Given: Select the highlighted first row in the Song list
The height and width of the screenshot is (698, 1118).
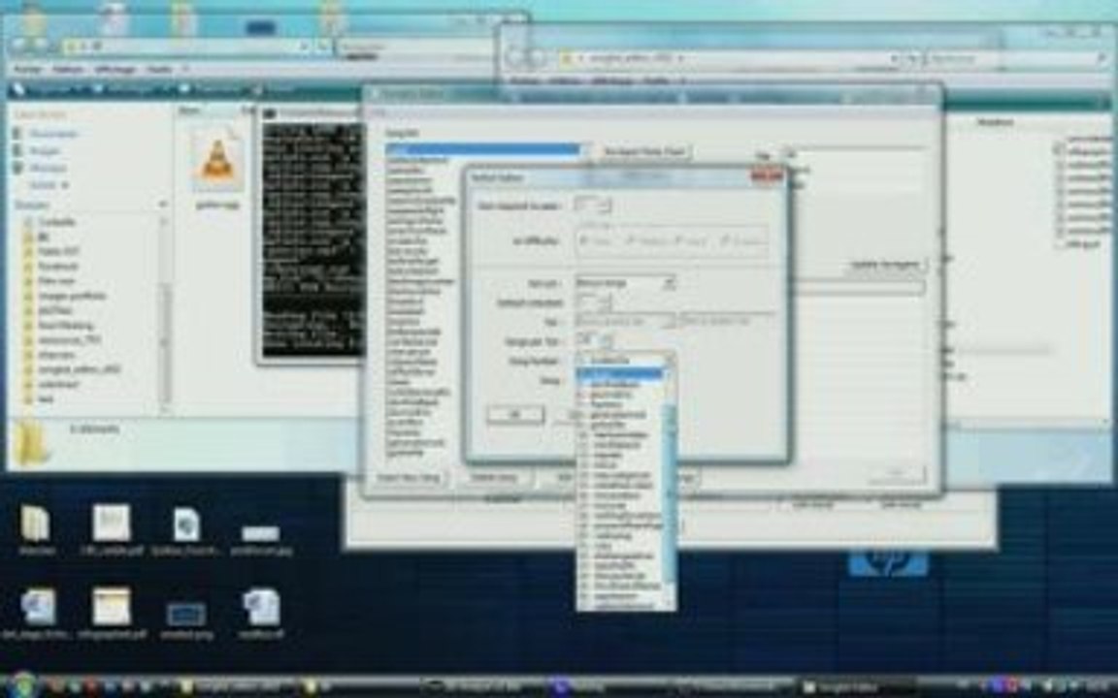Looking at the screenshot, I should coord(483,149).
